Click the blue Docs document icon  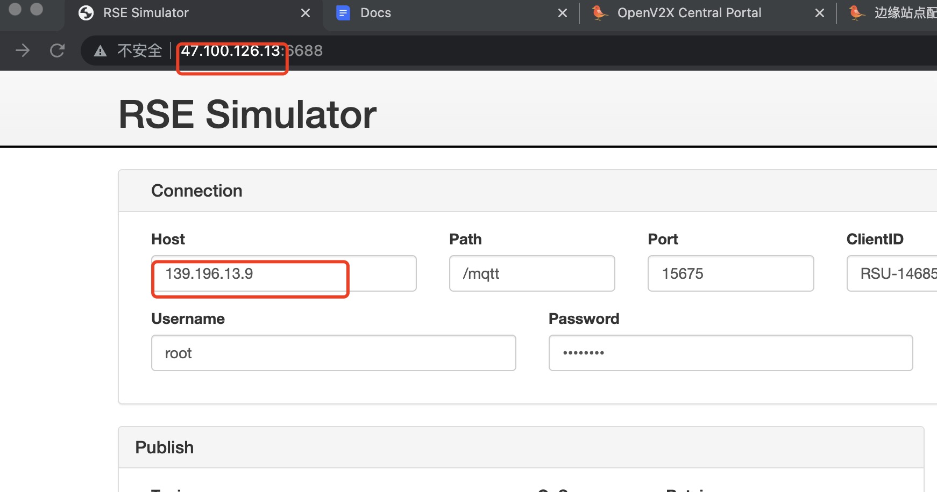343,12
